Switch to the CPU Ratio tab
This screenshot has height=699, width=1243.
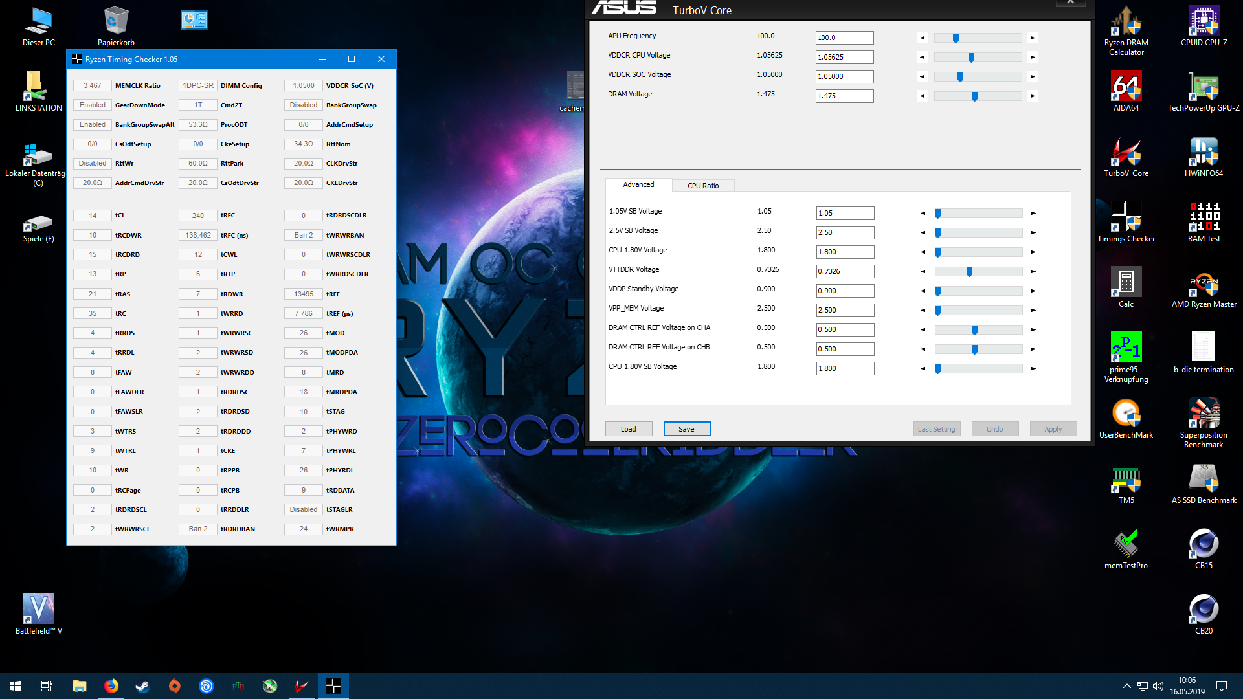click(x=703, y=186)
